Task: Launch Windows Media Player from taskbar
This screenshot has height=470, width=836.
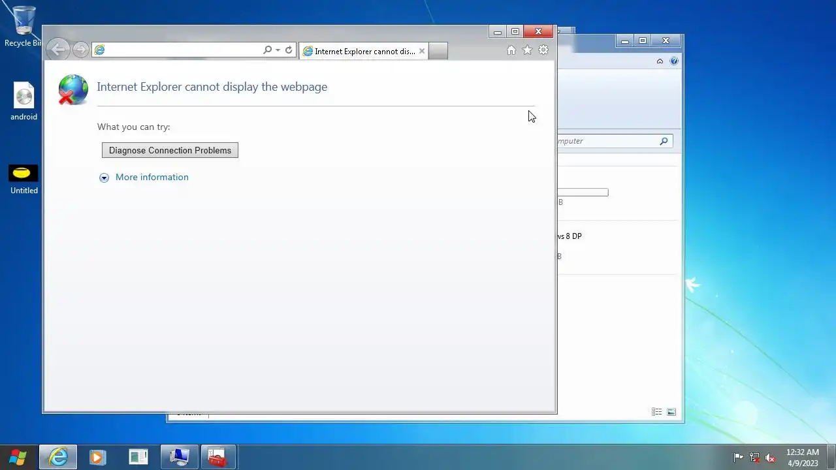Action: tap(97, 457)
